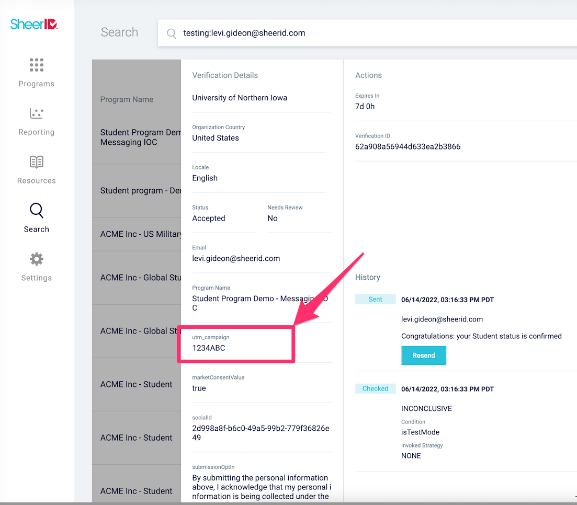Click the Sent status badge

click(375, 300)
